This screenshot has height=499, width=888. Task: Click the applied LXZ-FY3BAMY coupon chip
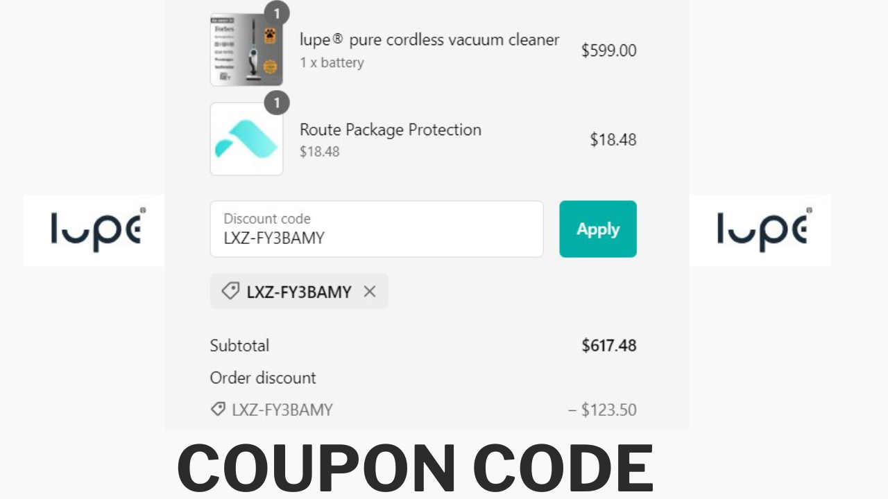298,291
